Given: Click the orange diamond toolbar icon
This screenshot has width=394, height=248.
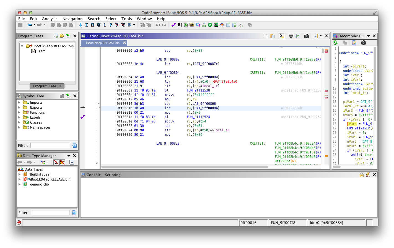Looking at the screenshot, I should coord(222,25).
